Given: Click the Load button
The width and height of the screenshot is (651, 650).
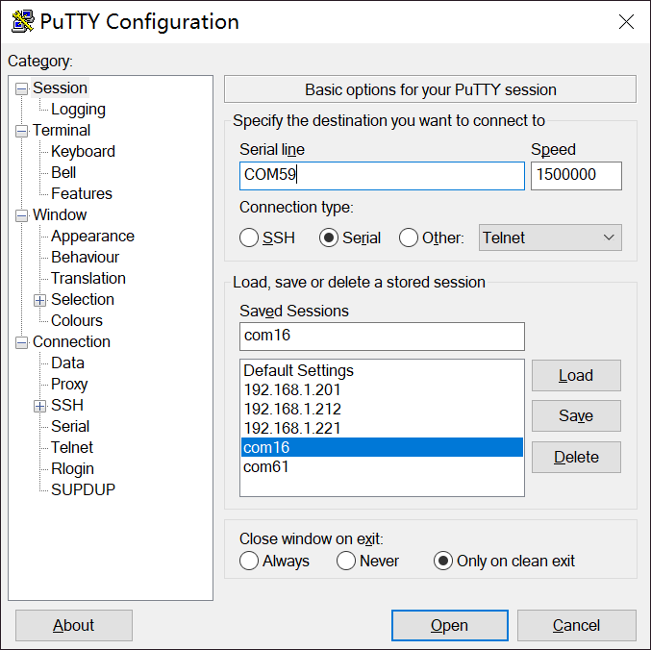Looking at the screenshot, I should click(x=576, y=376).
